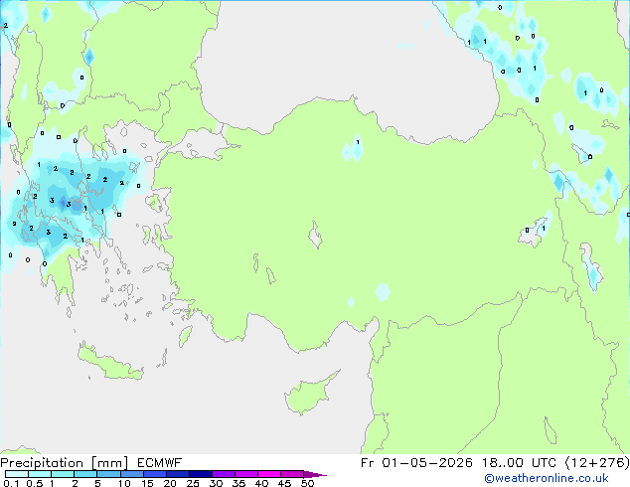Image resolution: width=630 pixels, height=487 pixels.
Task: Click the weatheronline.co.uk copyright link
Action: 547,478
